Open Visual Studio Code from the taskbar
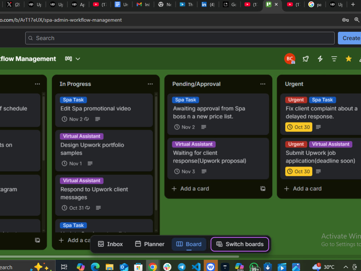 [x=196, y=267]
